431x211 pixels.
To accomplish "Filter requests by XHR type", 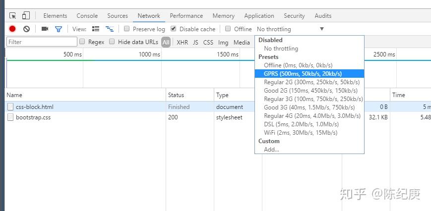I will click(182, 43).
